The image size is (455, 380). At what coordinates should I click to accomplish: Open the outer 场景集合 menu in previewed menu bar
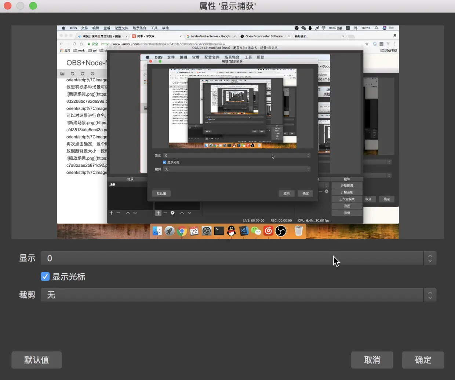pos(139,28)
